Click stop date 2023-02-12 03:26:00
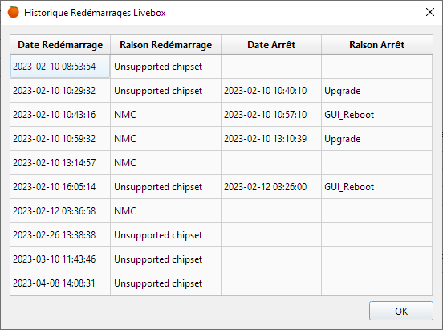This screenshot has height=330, width=443. pos(271,186)
